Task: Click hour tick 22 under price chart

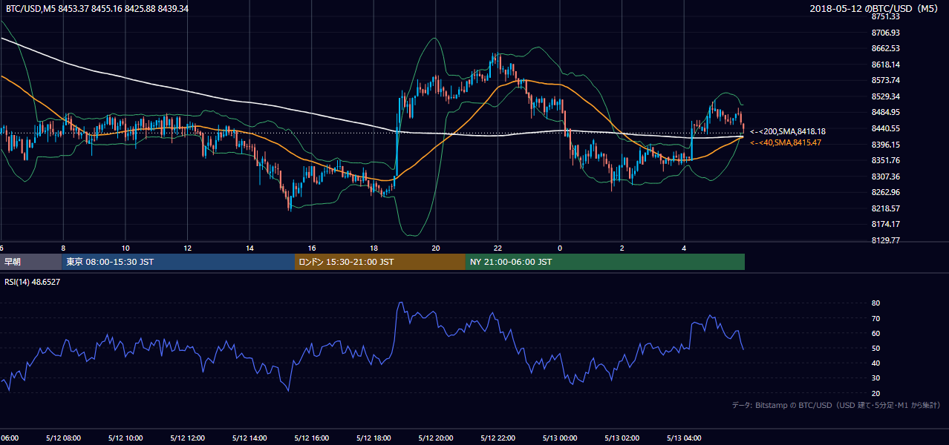Action: point(498,248)
